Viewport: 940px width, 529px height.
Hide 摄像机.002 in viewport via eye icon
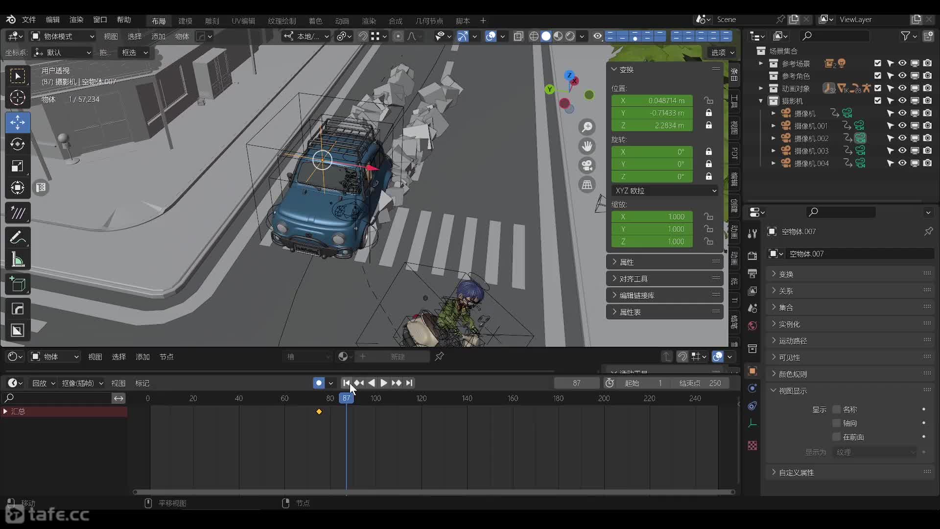(902, 139)
